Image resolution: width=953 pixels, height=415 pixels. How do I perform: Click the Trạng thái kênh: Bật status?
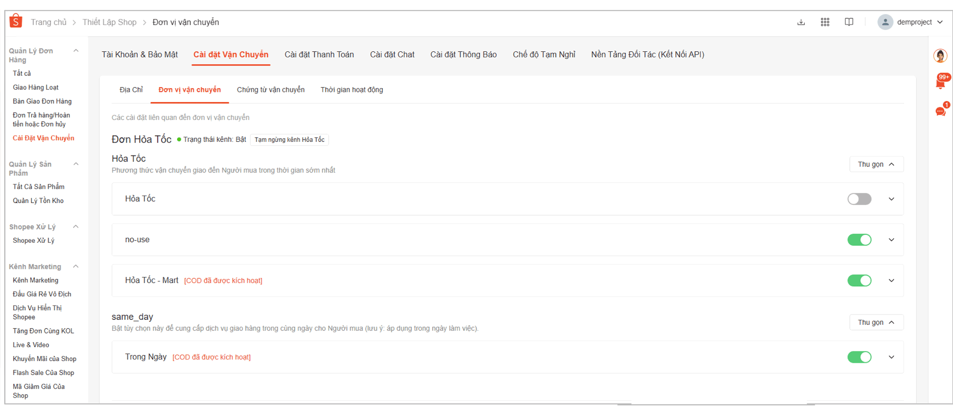click(211, 139)
